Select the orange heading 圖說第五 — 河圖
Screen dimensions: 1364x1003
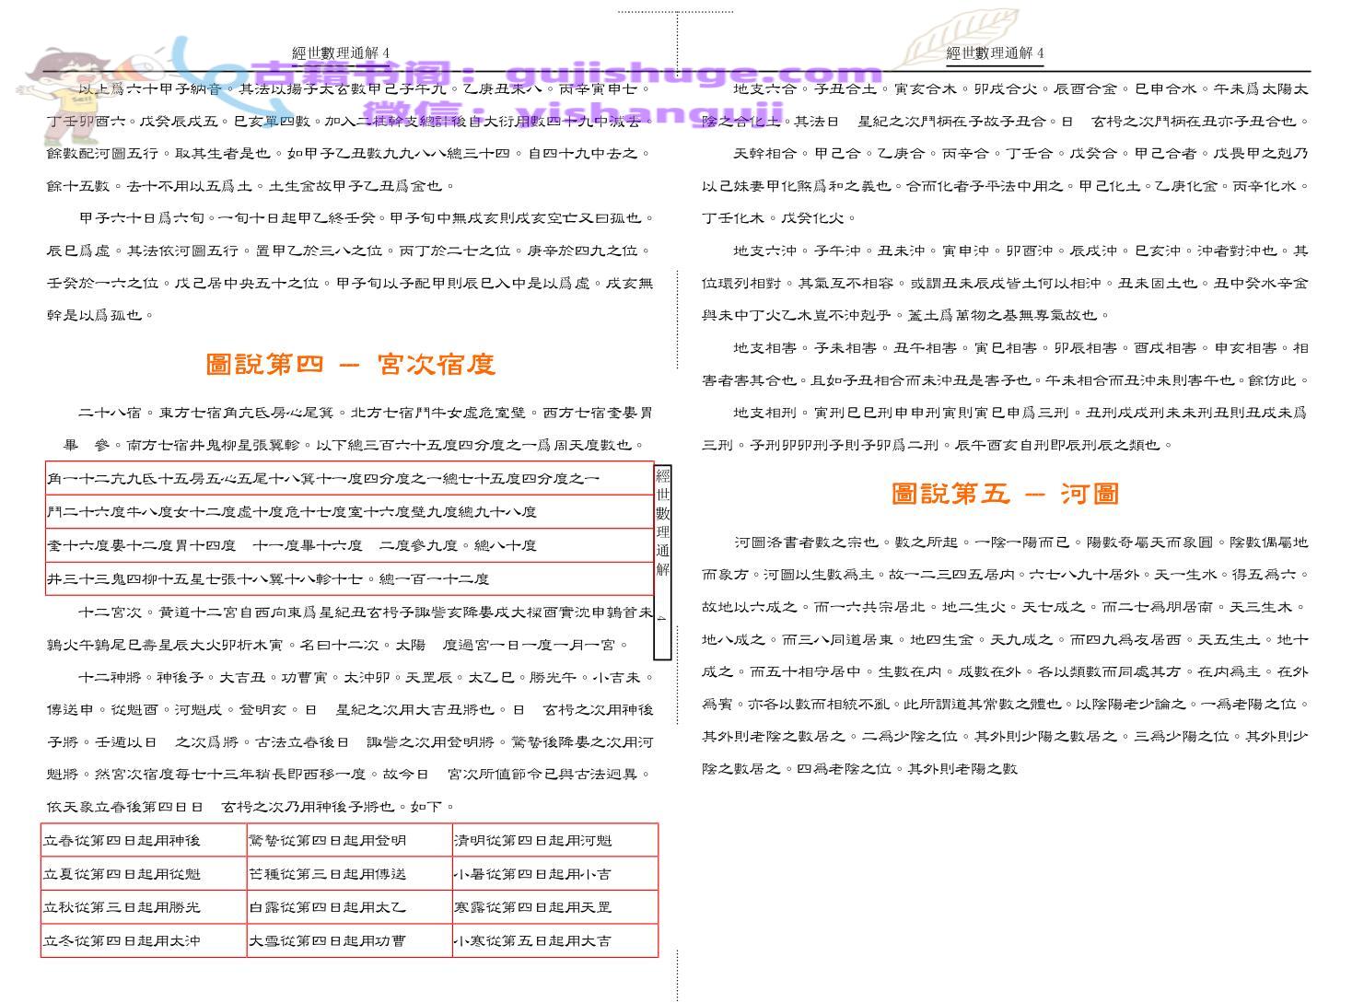coord(1005,494)
